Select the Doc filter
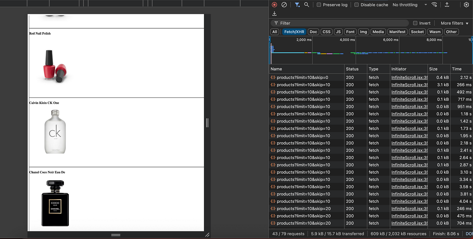 [x=313, y=32]
